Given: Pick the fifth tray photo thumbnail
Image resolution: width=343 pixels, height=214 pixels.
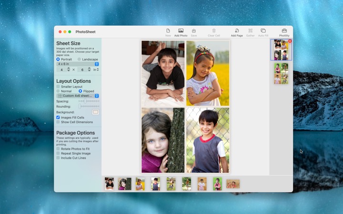Looking at the screenshot, I should click(171, 184).
